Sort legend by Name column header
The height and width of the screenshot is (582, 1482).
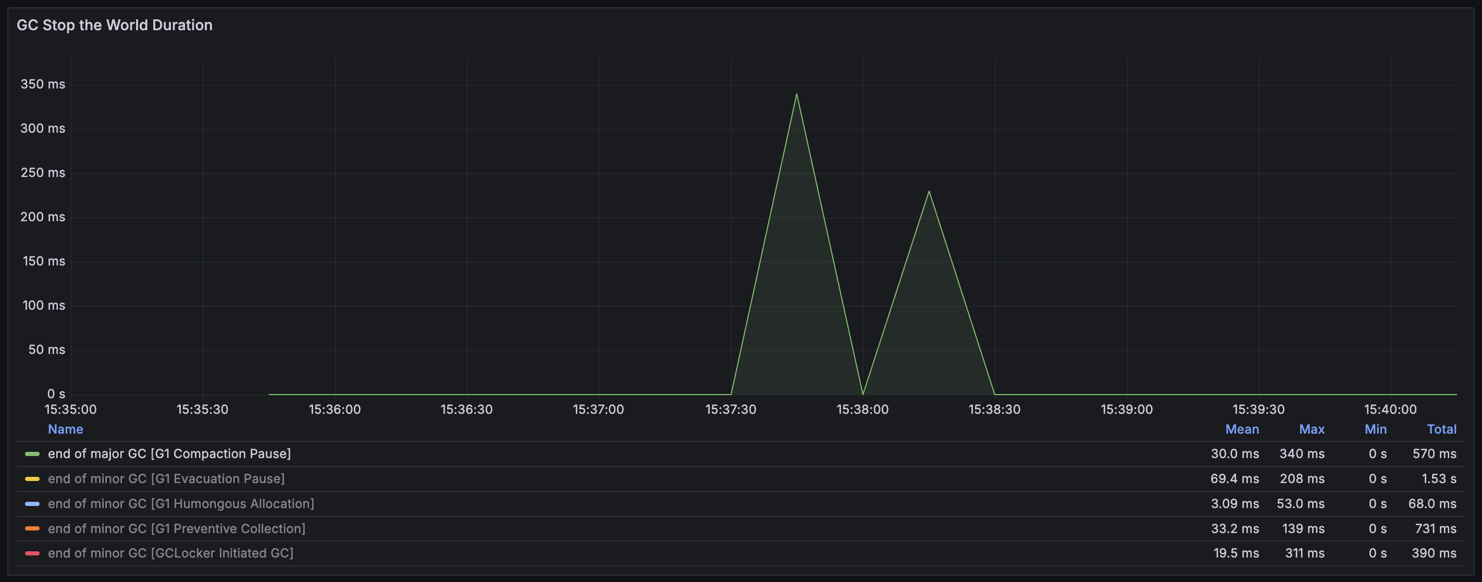point(66,429)
